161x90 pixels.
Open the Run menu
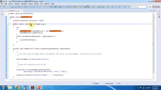point(42,4)
